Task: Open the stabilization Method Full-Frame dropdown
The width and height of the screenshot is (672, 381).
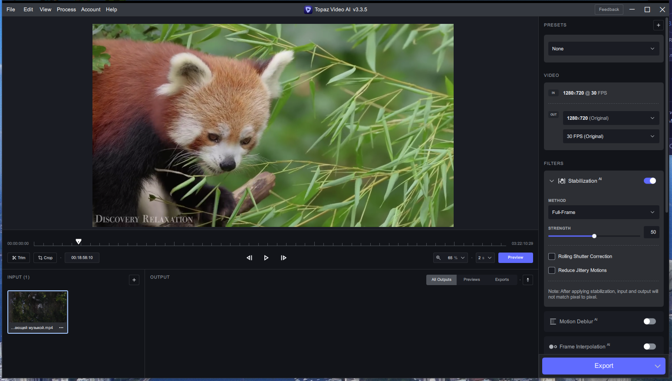Action: click(603, 212)
